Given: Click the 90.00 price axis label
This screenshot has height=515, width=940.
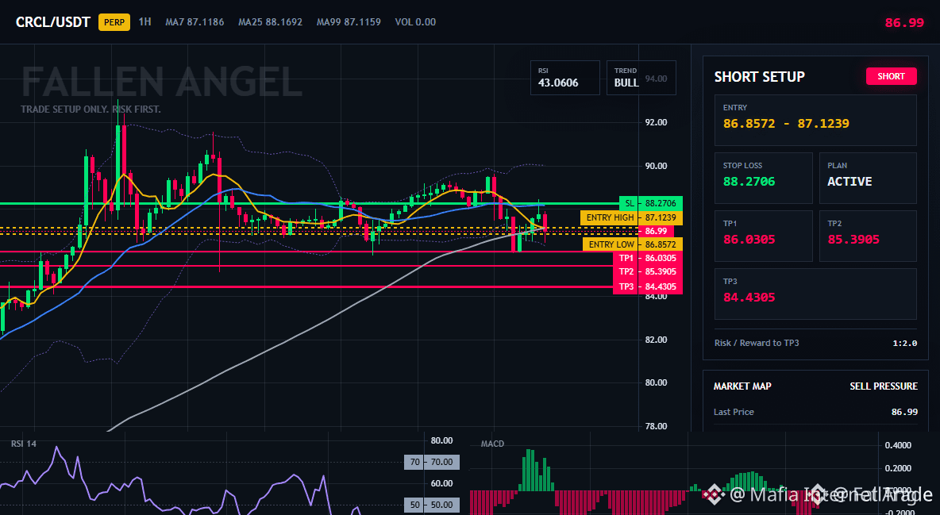Looking at the screenshot, I should tap(656, 166).
